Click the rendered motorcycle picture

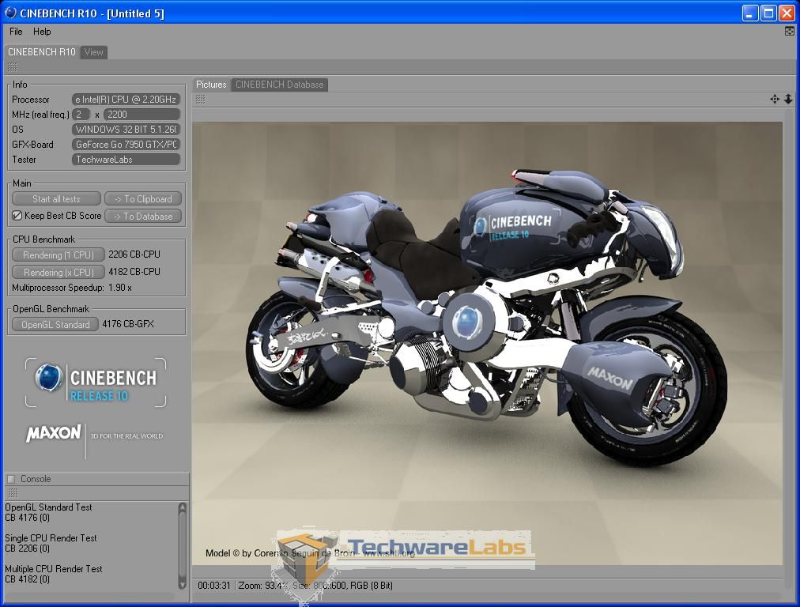487,343
